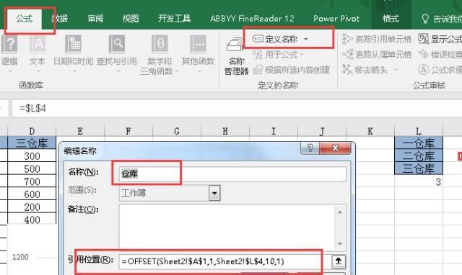This screenshot has height=275, width=462.
Task: Switch to the 审阅 tab
Action: [95, 19]
